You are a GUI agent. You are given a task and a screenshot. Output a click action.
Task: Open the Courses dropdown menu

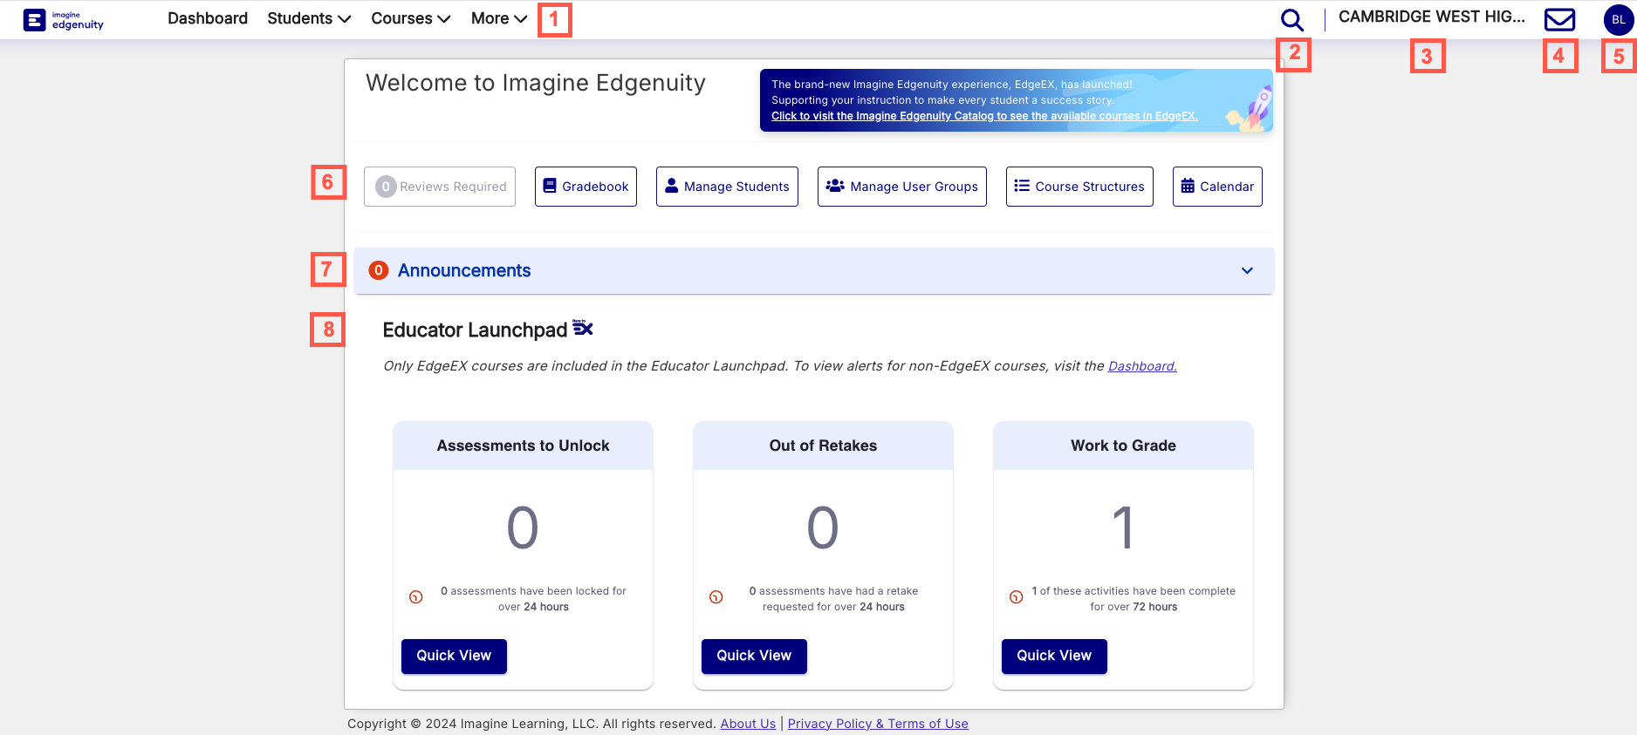coord(410,18)
